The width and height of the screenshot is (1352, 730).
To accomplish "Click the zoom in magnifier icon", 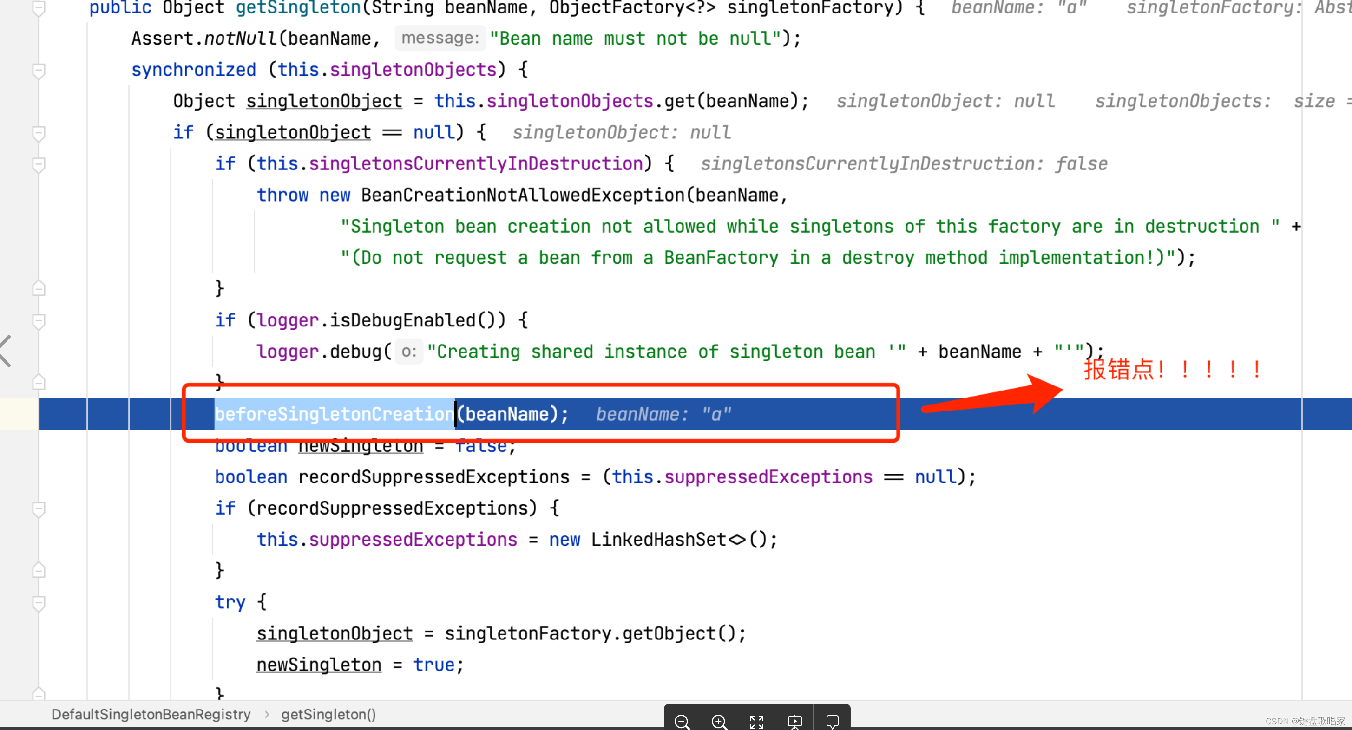I will click(719, 722).
